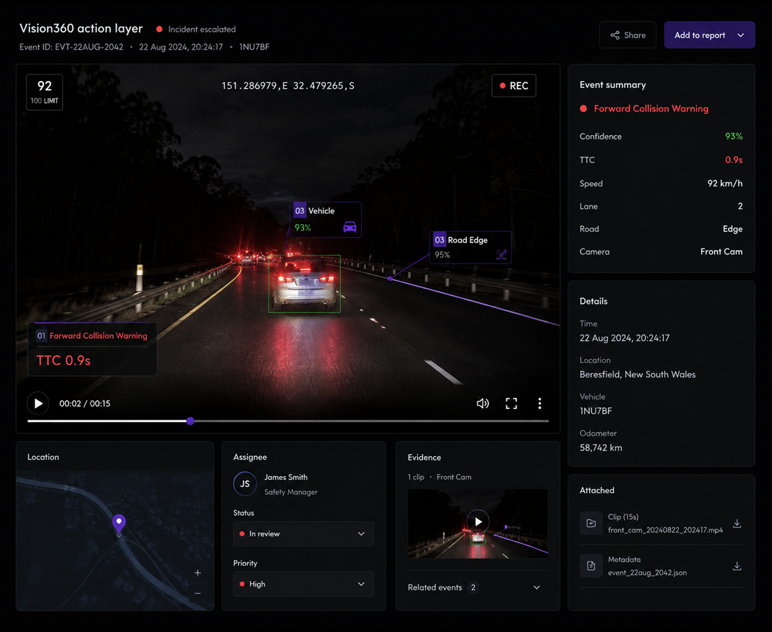Screen dimensions: 772x632
Task: Select the 03 Vehicle detection label
Action: [325, 219]
